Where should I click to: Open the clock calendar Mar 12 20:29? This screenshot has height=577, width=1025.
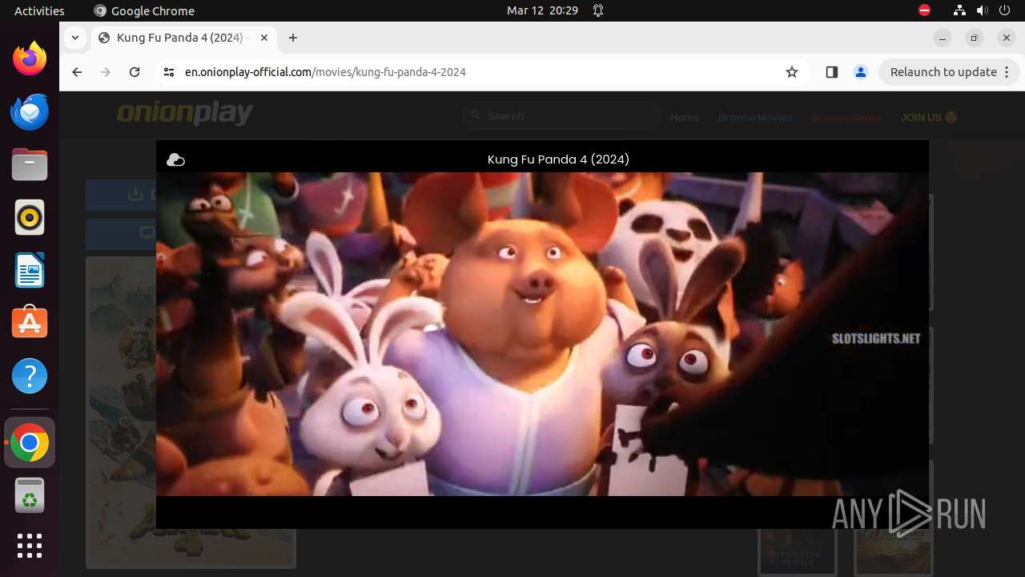[x=542, y=10]
